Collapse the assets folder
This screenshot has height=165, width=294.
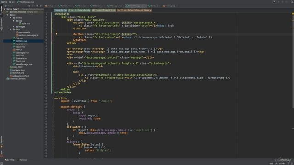point(11,18)
